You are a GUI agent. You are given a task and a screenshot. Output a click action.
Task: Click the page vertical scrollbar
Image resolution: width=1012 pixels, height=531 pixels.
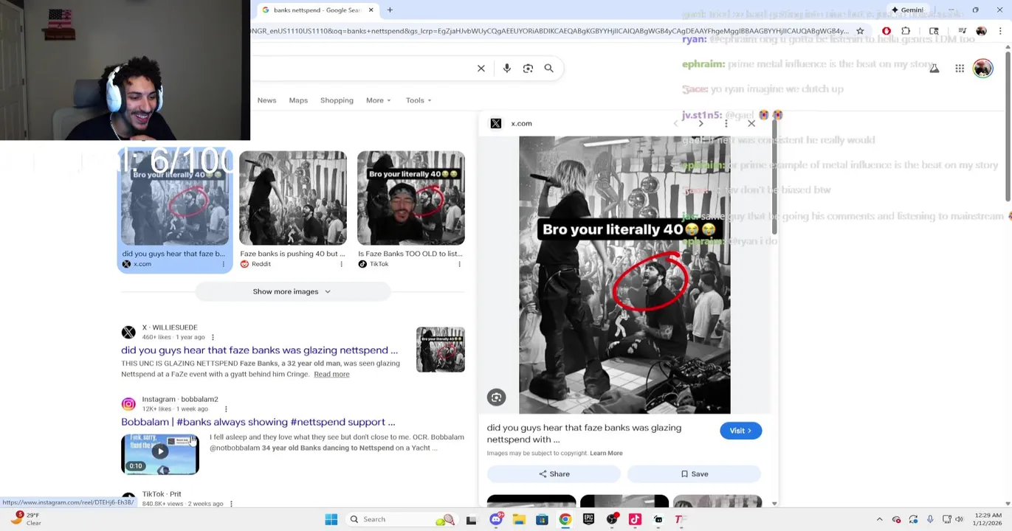(1008, 125)
